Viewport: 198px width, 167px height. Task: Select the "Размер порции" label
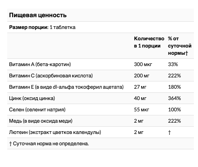tap(29, 27)
